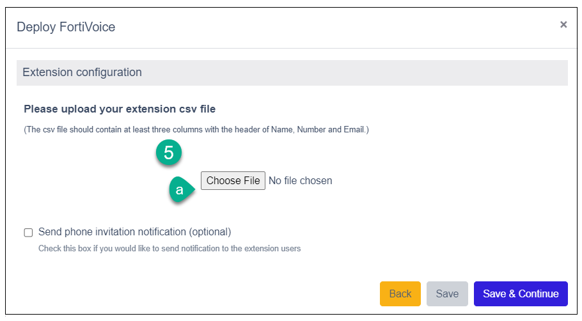Enable the Send phone invitation notification checkbox
Viewport: 582px width, 321px height.
(28, 232)
